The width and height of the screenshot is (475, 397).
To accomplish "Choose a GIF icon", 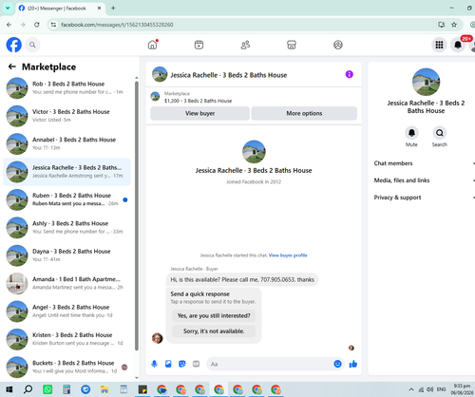I will point(196,364).
